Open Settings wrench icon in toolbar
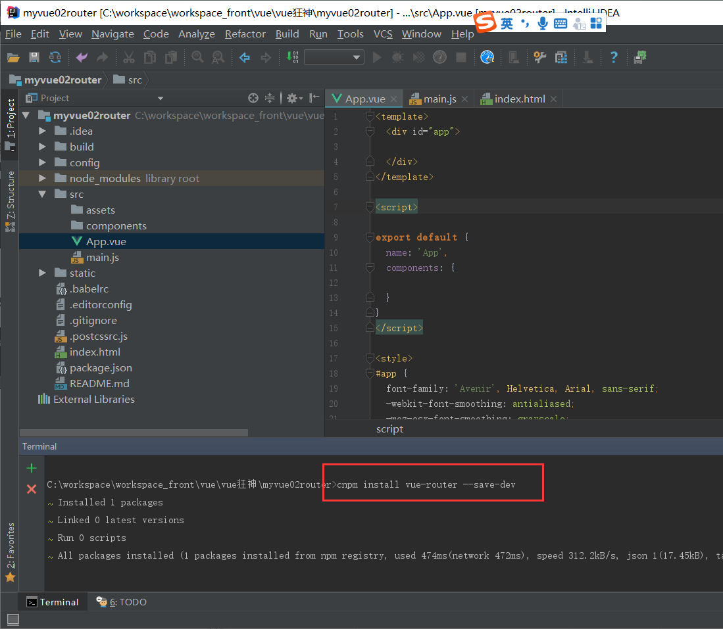 (539, 58)
